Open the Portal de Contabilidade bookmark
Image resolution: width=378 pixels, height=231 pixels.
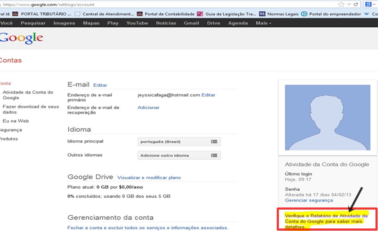165,14
